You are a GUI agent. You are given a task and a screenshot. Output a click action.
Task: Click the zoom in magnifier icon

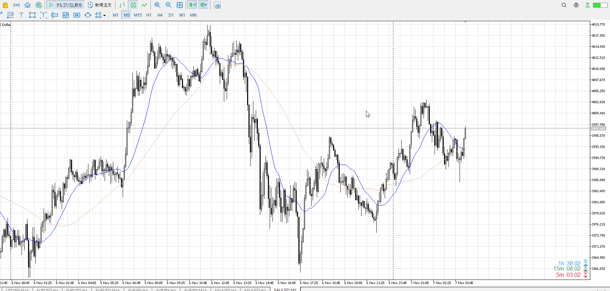[157, 5]
